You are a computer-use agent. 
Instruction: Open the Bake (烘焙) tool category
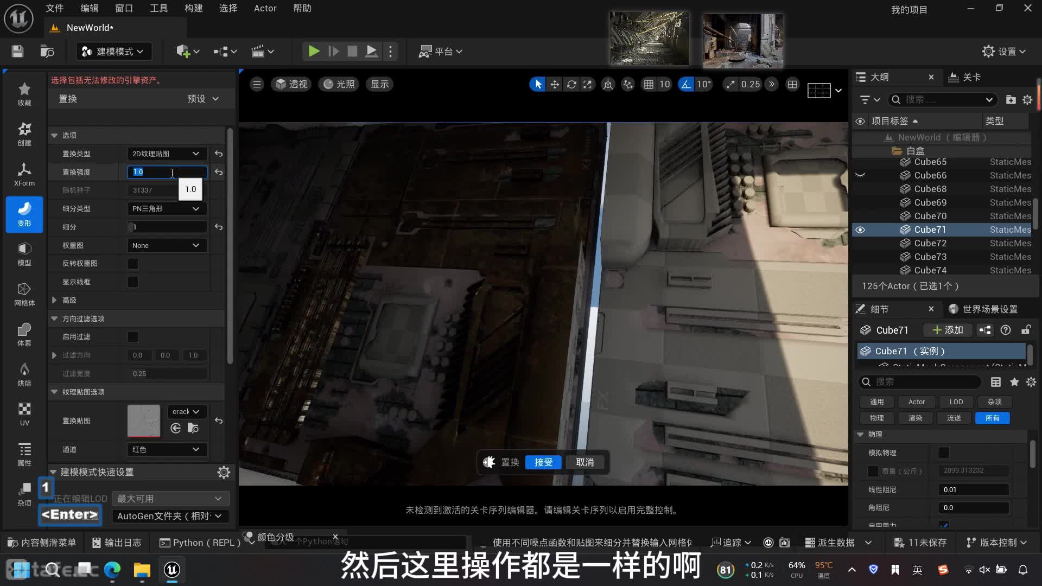24,375
